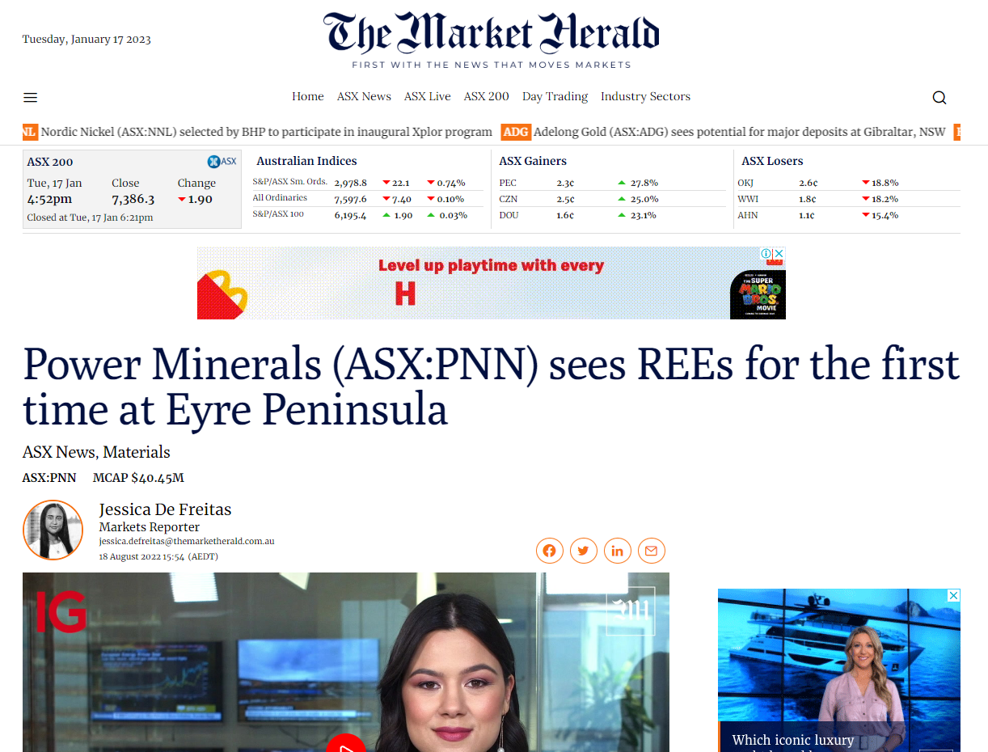
Task: Click ASX 200 close value 7,386.3
Action: click(133, 199)
